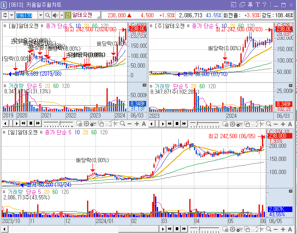This screenshot has height=234, width=297.
Task: Open the font T setting in title bar
Action: 258,5
